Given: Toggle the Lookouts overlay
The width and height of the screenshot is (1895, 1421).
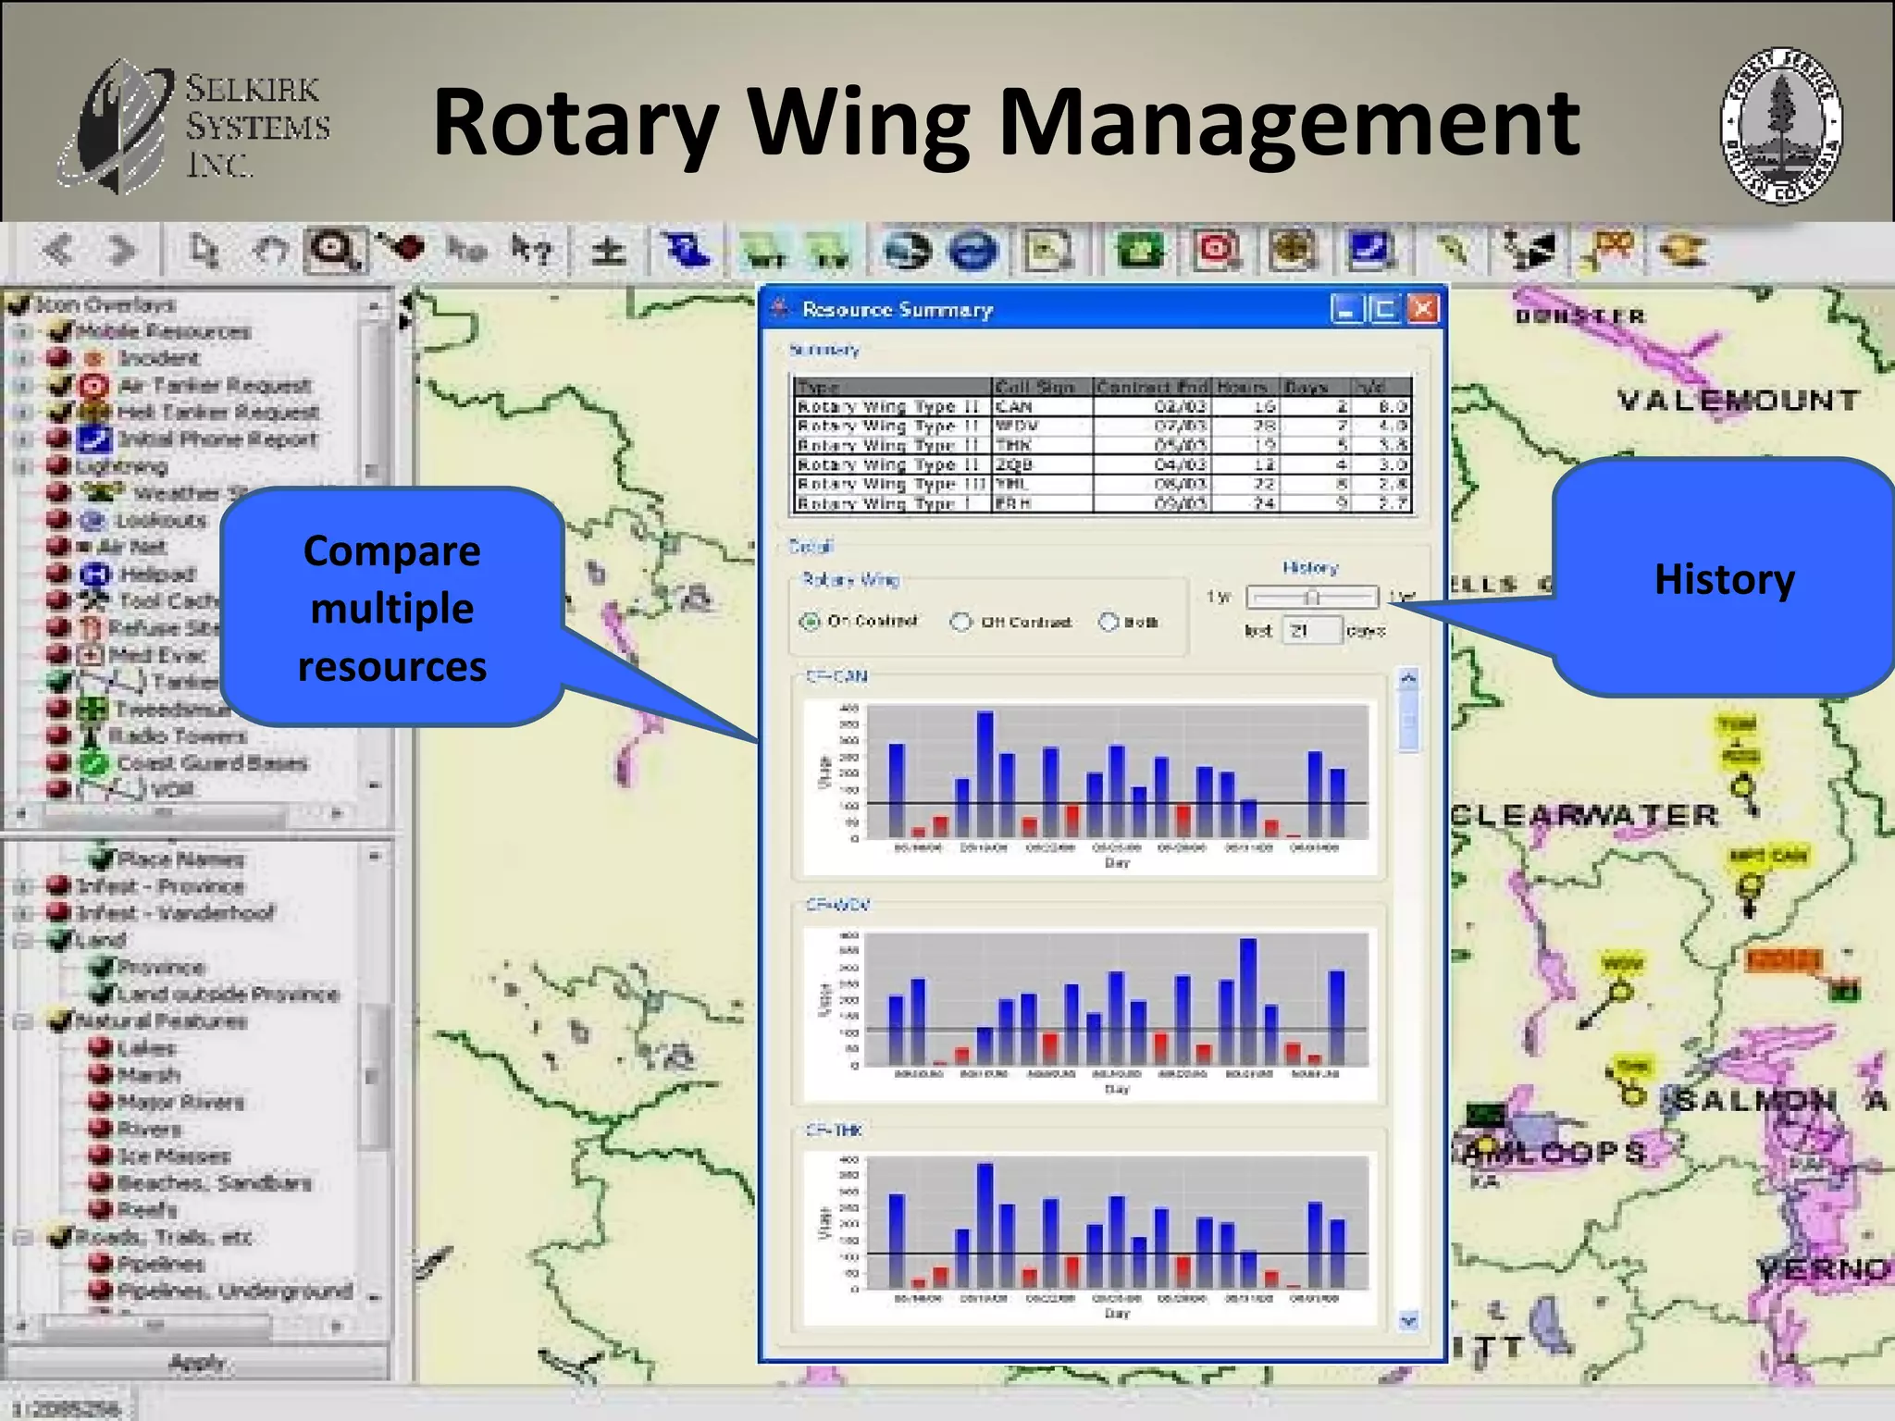Looking at the screenshot, I should click(59, 520).
